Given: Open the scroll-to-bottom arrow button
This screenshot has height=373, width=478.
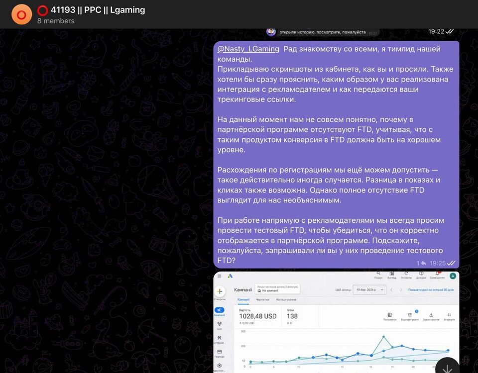Looking at the screenshot, I should coord(447,368).
